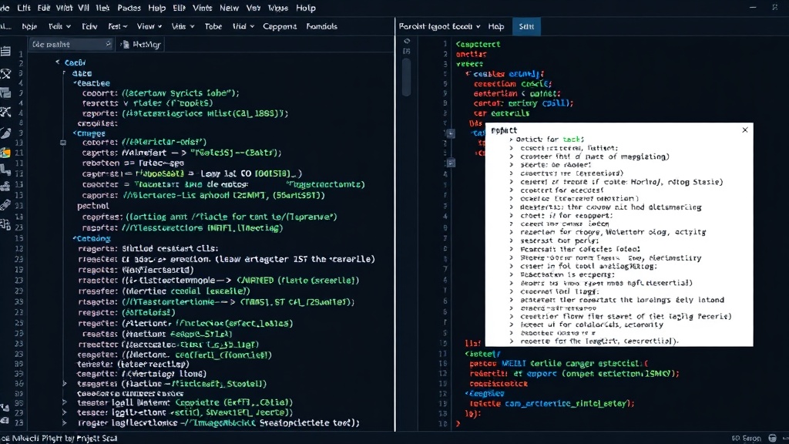Image resolution: width=789 pixels, height=444 pixels.
Task: Open the Vits dropdown in the toolbar
Action: [183, 26]
